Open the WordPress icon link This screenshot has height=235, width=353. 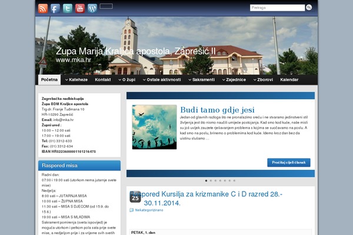tap(92, 9)
